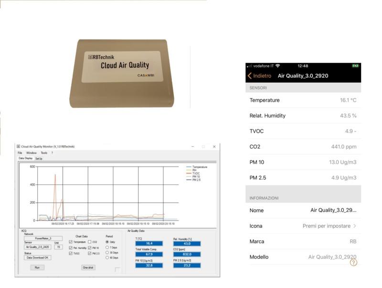
Task: Toggle the Rel. Humidity chart checkbox
Action: pos(71,248)
